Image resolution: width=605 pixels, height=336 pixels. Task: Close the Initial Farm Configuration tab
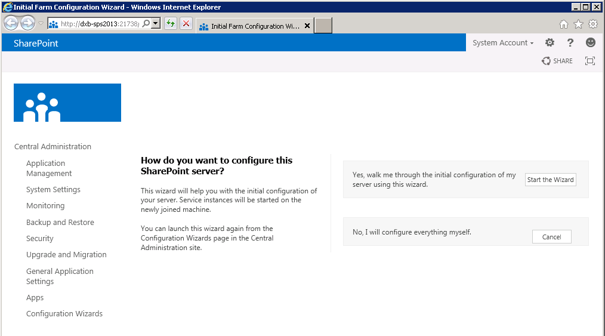(307, 26)
